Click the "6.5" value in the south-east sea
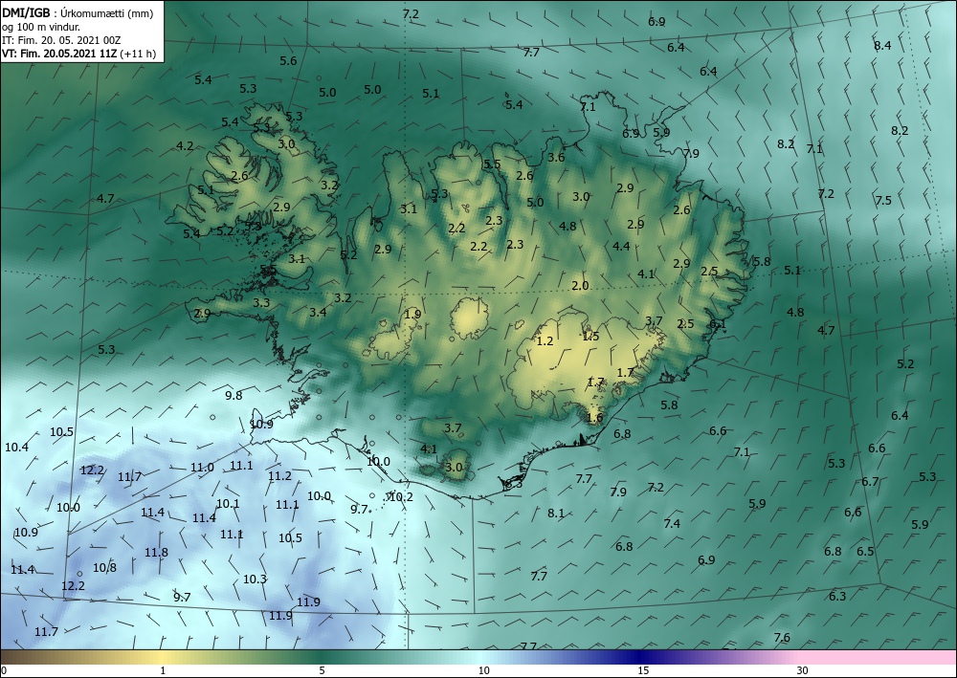Viewport: 957px width, 678px height. pos(865,552)
